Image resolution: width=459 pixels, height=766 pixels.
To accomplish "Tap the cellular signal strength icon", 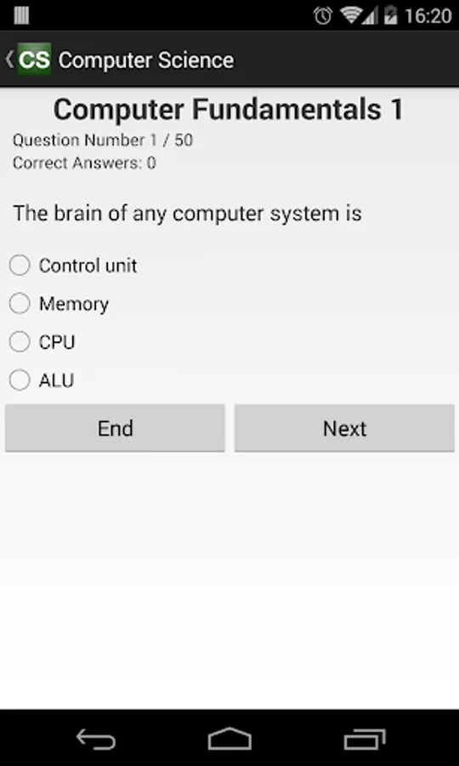I will coord(371,16).
